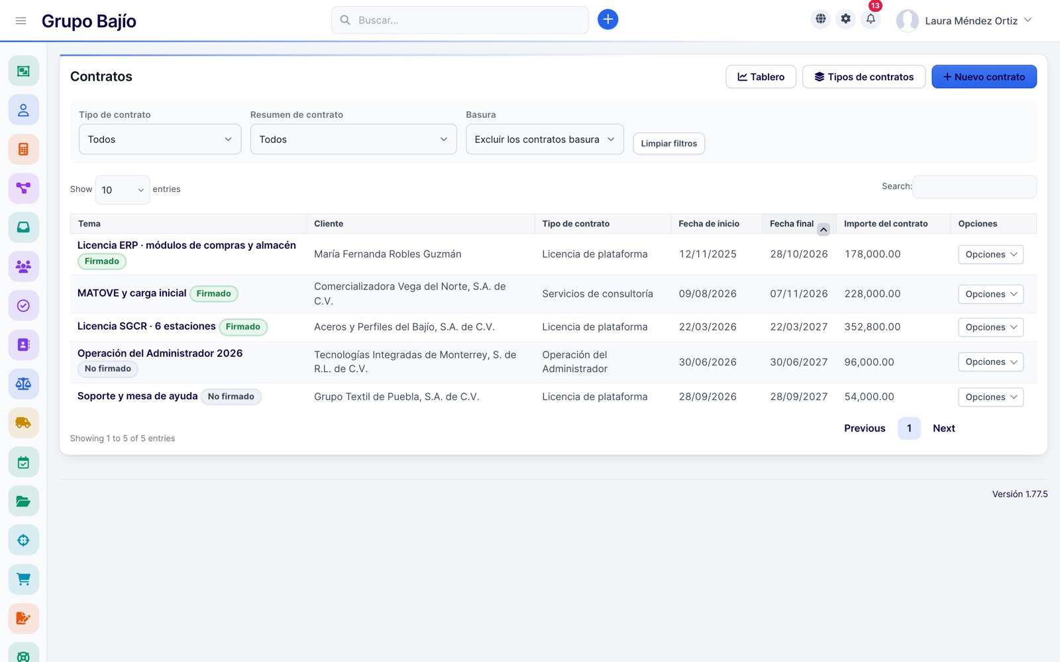
Task: Open the hamburger menu icon
Action: tap(21, 21)
